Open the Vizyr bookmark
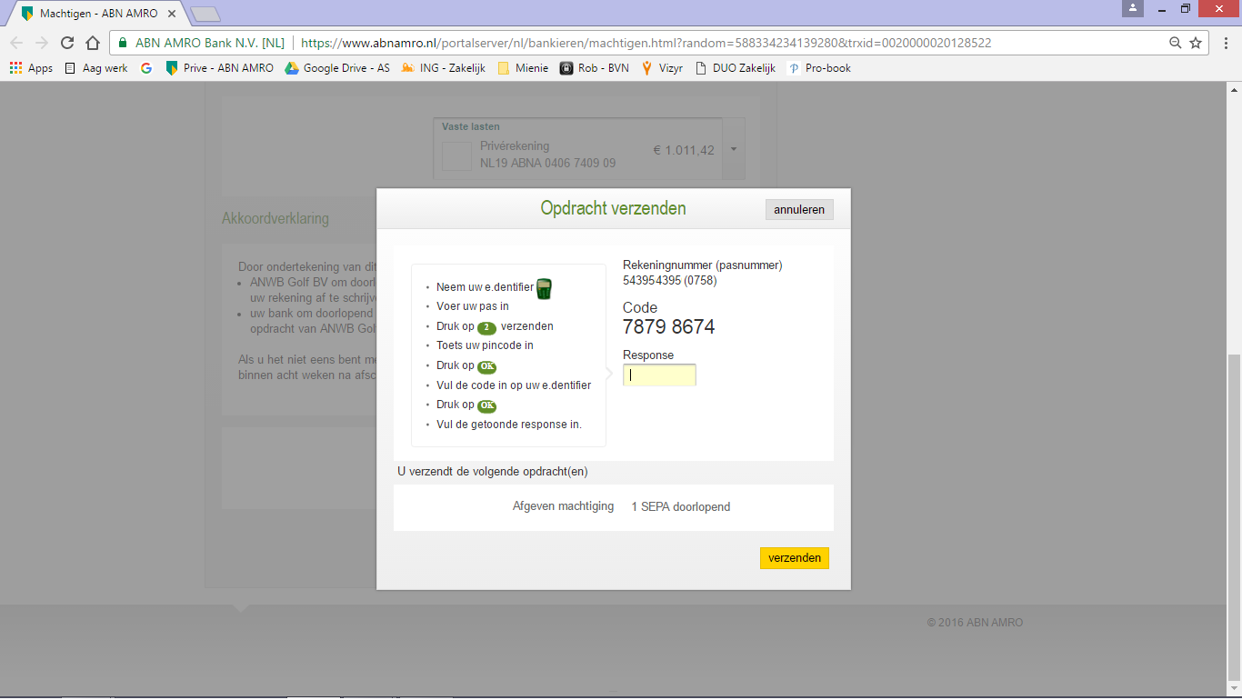This screenshot has width=1242, height=700. pos(662,68)
